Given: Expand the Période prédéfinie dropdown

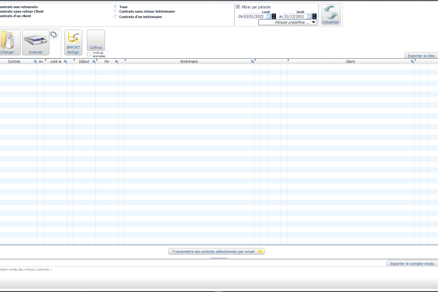Looking at the screenshot, I should click(x=313, y=22).
